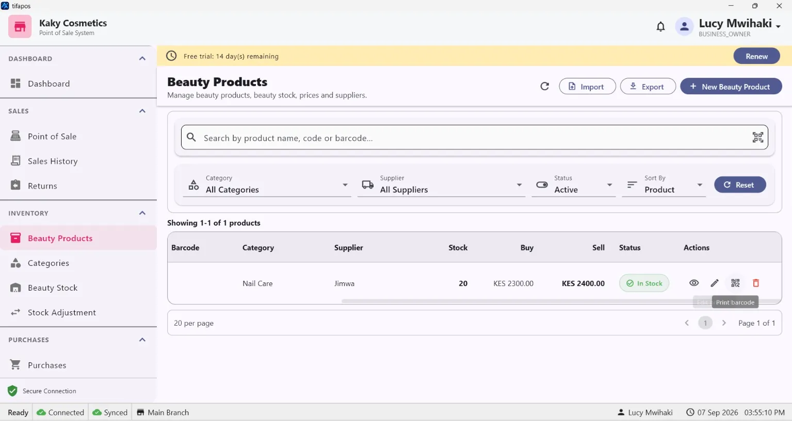Collapse the DASHBOARD section
Image resolution: width=792 pixels, height=421 pixels.
pyautogui.click(x=142, y=58)
